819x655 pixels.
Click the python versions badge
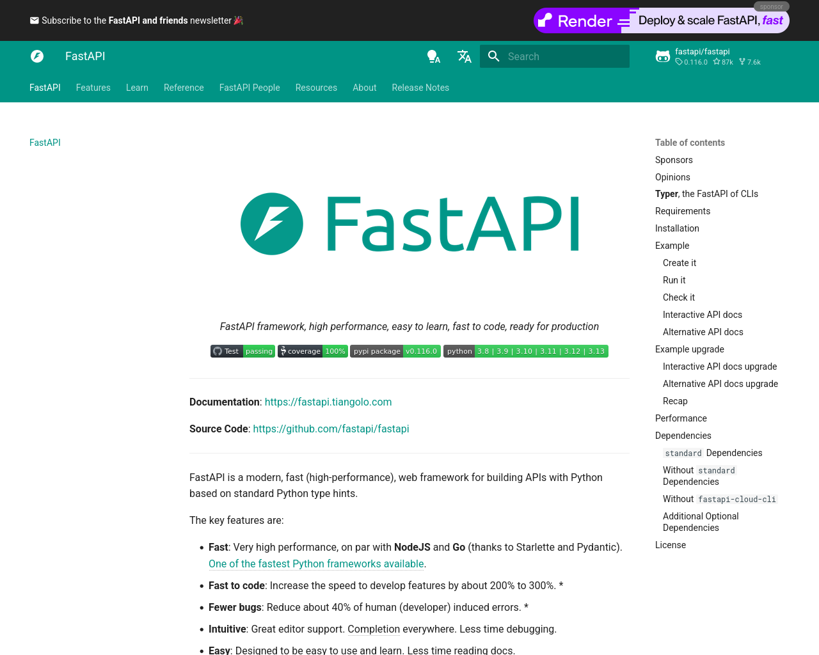coord(526,351)
